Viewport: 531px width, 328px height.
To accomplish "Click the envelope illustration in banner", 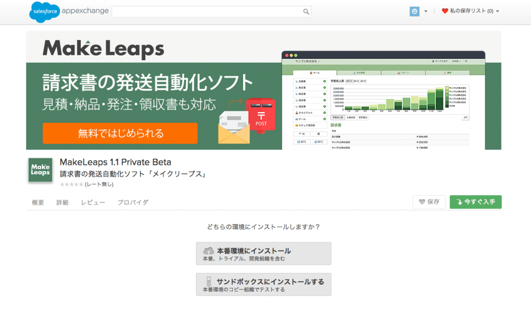I will 234,128.
